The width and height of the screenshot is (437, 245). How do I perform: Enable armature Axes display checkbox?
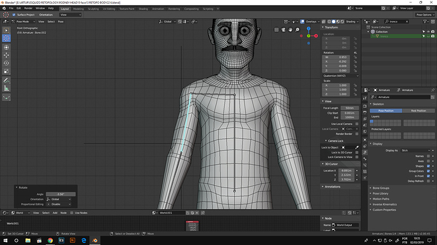(428, 161)
